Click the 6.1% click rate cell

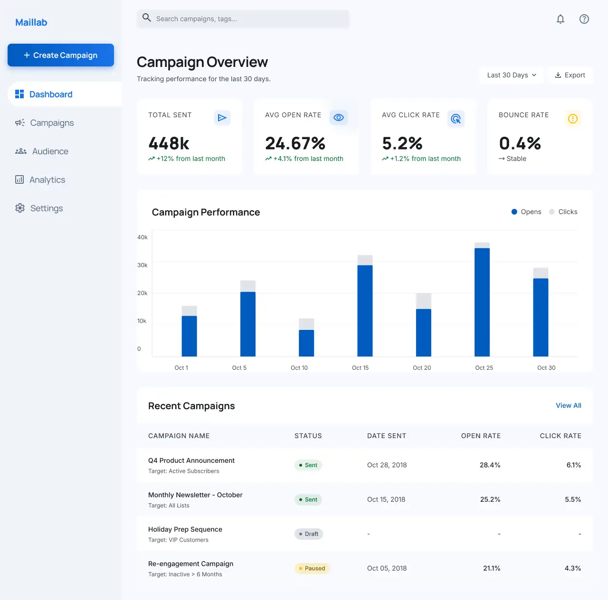tap(574, 465)
